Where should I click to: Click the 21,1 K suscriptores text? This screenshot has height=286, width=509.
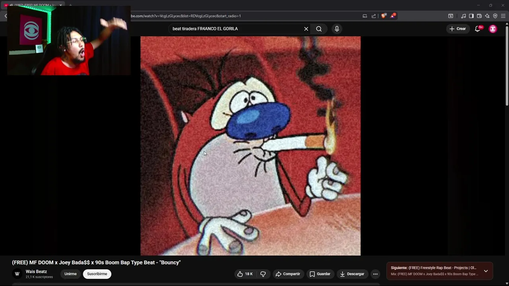(x=39, y=277)
